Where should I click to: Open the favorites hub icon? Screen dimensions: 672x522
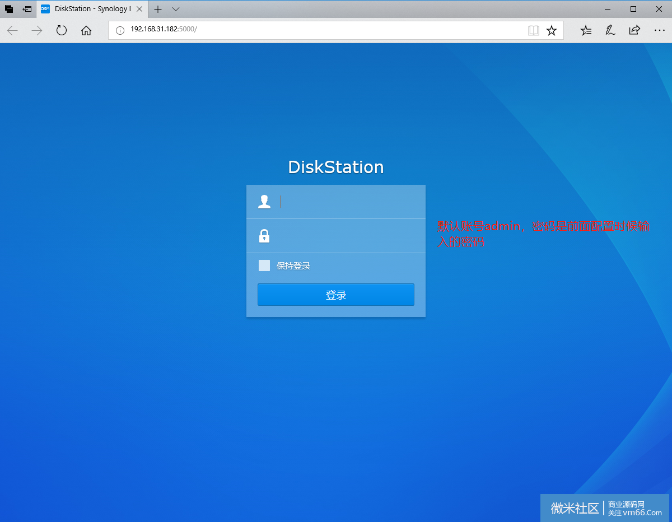586,30
